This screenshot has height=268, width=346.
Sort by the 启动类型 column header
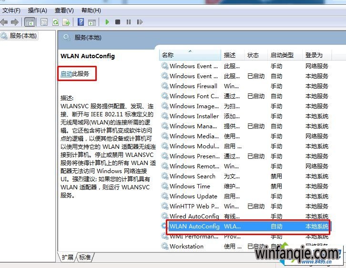285,55
